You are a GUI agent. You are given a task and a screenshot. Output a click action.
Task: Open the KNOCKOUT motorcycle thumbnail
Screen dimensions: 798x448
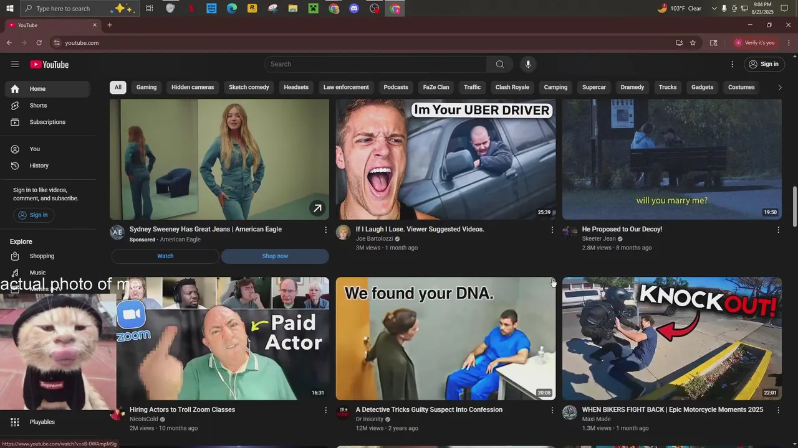pos(672,338)
